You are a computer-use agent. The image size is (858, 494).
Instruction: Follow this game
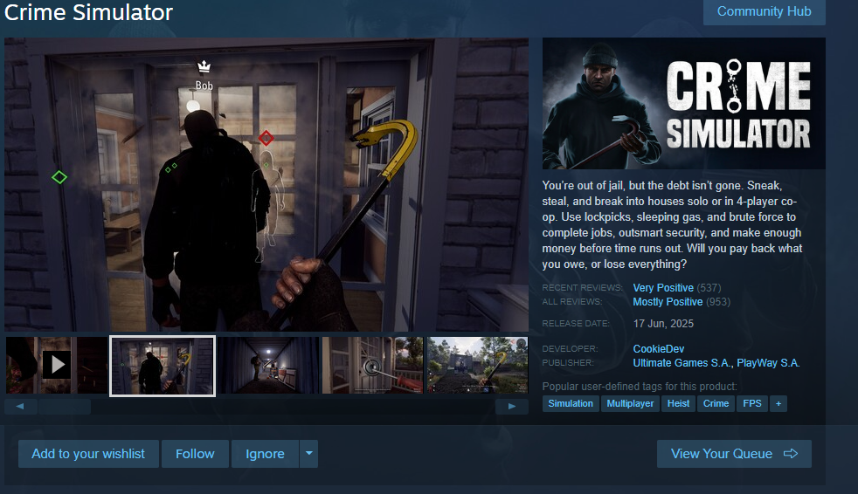(x=195, y=454)
